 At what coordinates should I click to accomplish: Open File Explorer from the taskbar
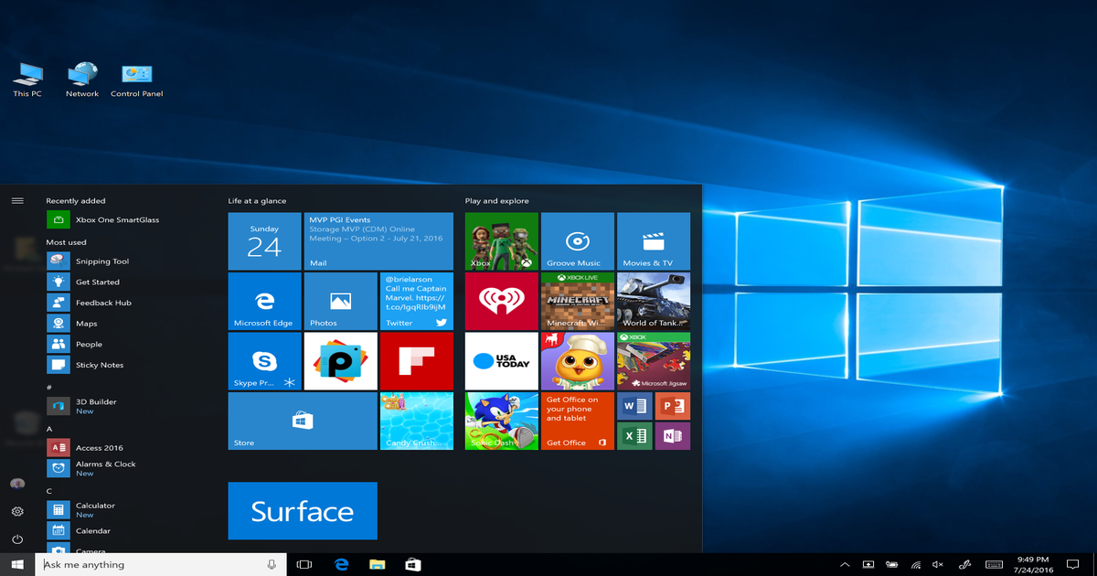pos(376,564)
